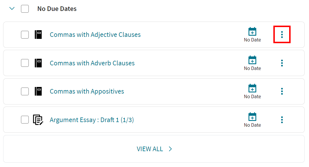The width and height of the screenshot is (309, 167).
Task: Open the calendar icon for Argument Essay Draft 1
Action: click(x=252, y=116)
